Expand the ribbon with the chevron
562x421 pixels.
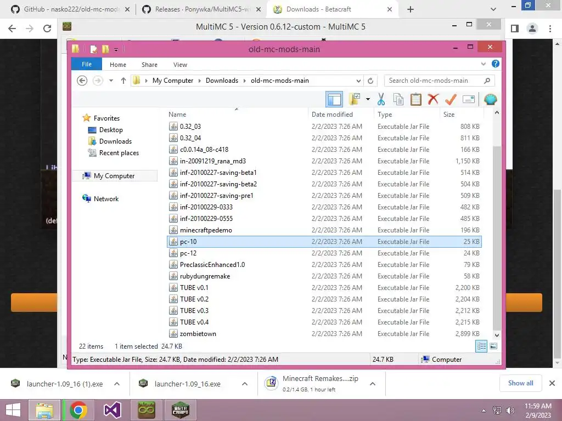(x=483, y=64)
